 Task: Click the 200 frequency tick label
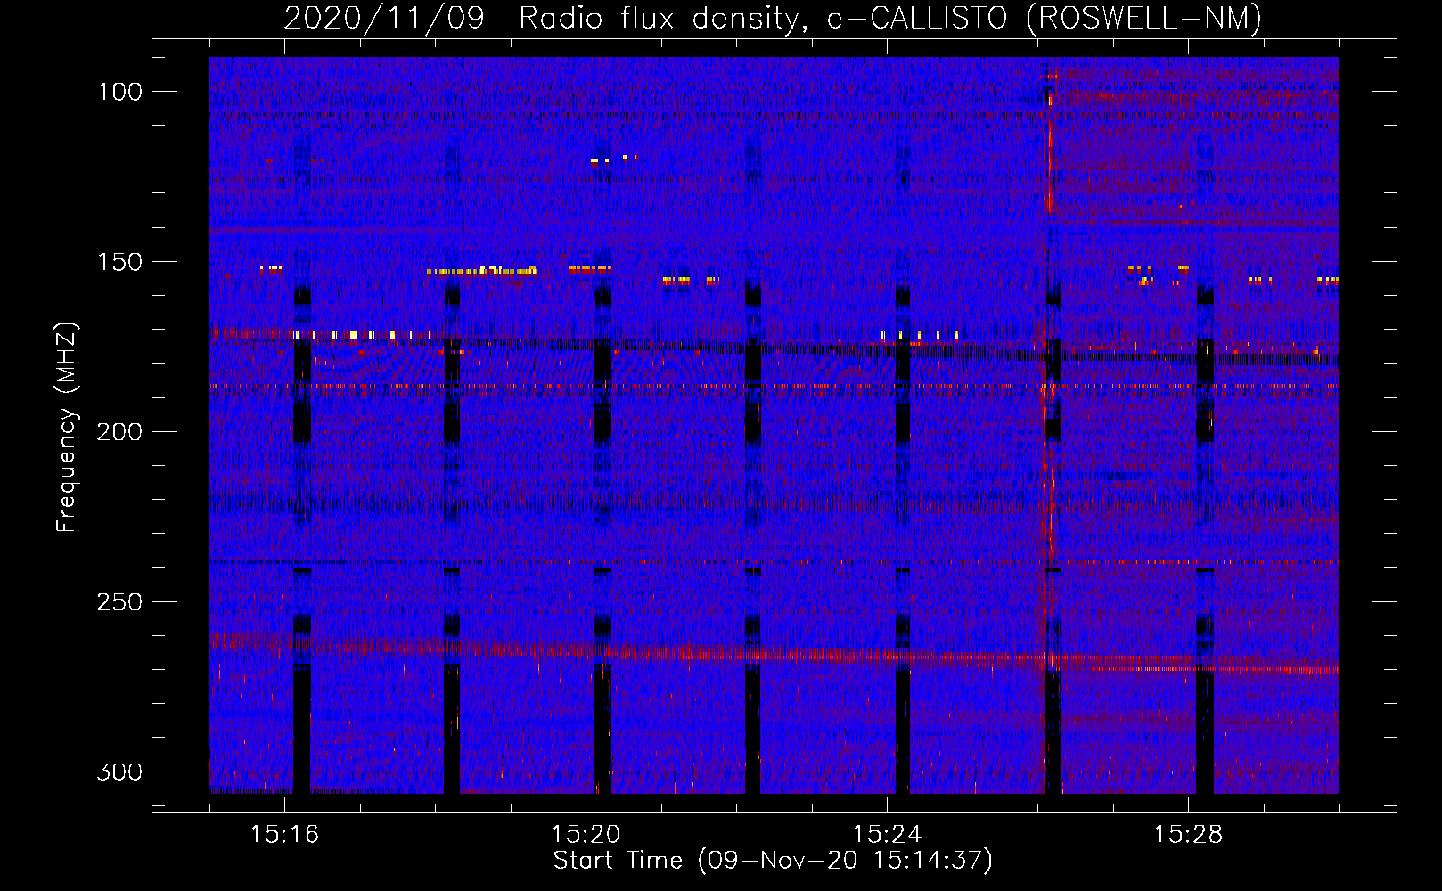coord(119,432)
